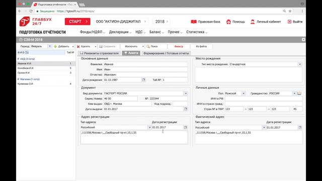Click the Фамилия input field
This screenshot has height=181, width=322.
click(145, 64)
